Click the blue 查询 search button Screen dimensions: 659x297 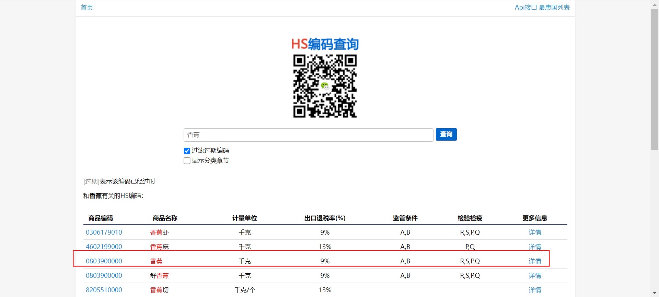tap(446, 134)
